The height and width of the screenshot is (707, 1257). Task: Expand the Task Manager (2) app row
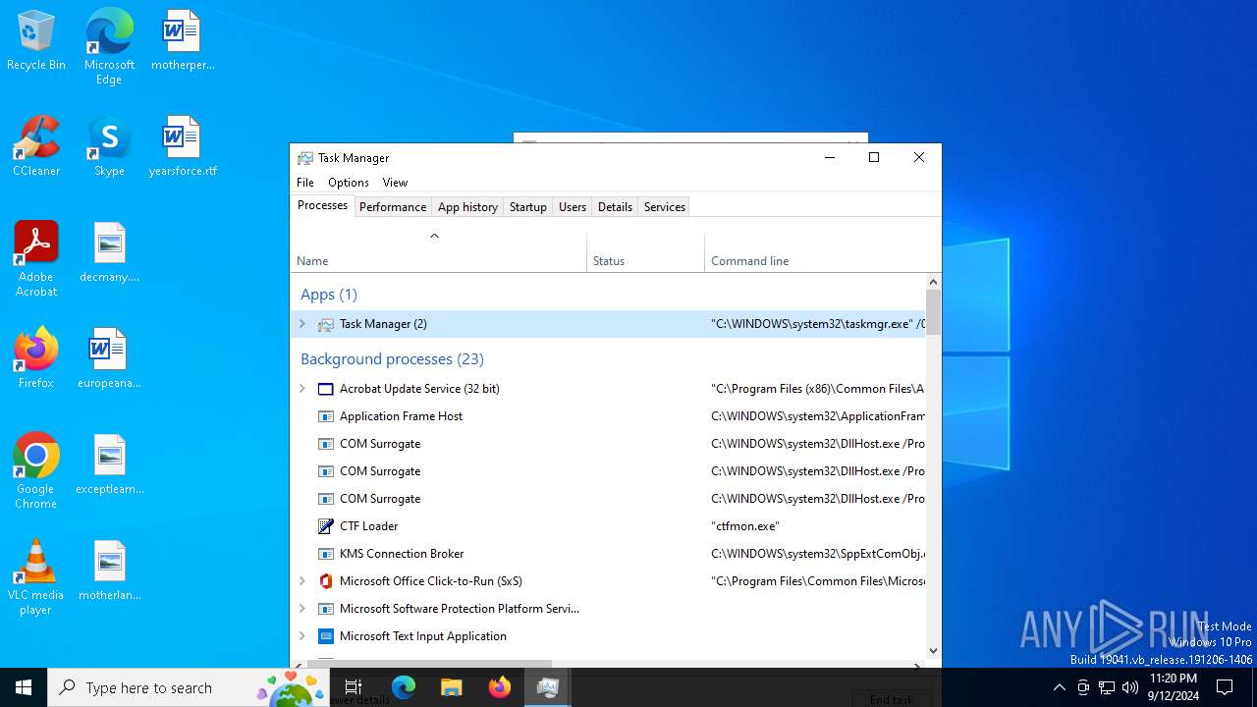[x=302, y=324]
